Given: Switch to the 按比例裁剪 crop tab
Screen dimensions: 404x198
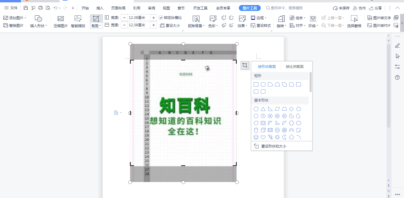Looking at the screenshot, I should [x=294, y=66].
